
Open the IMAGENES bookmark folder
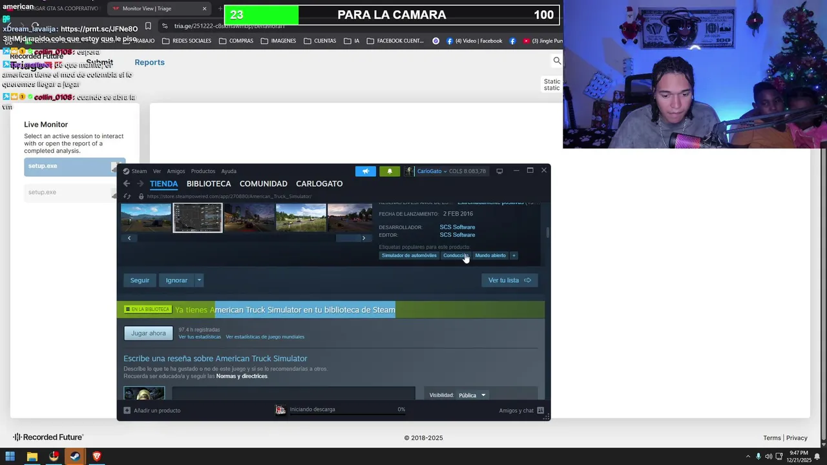click(278, 41)
